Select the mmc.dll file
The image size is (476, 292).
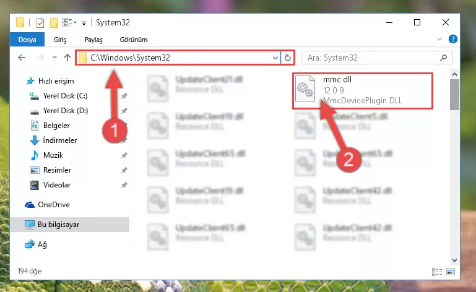click(363, 90)
